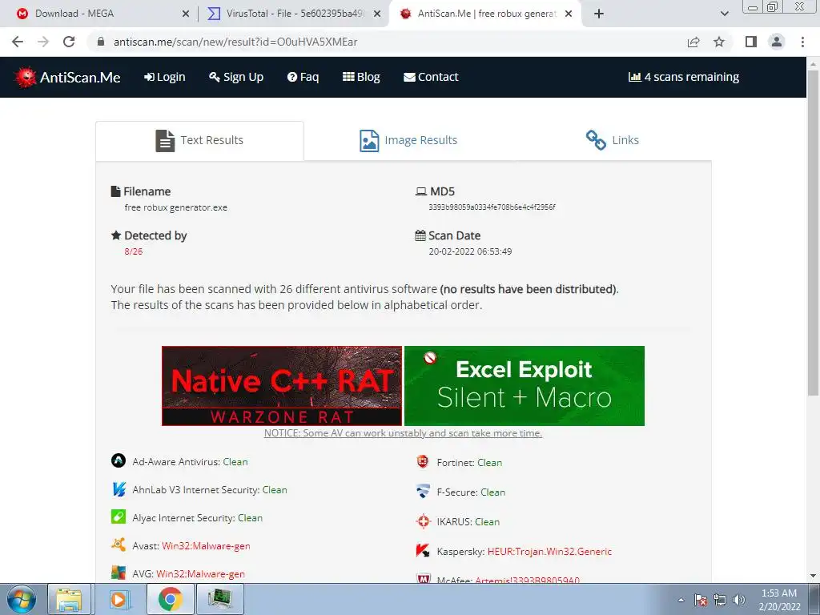
Task: Click the NOTICE about AV instability link
Action: [x=404, y=433]
